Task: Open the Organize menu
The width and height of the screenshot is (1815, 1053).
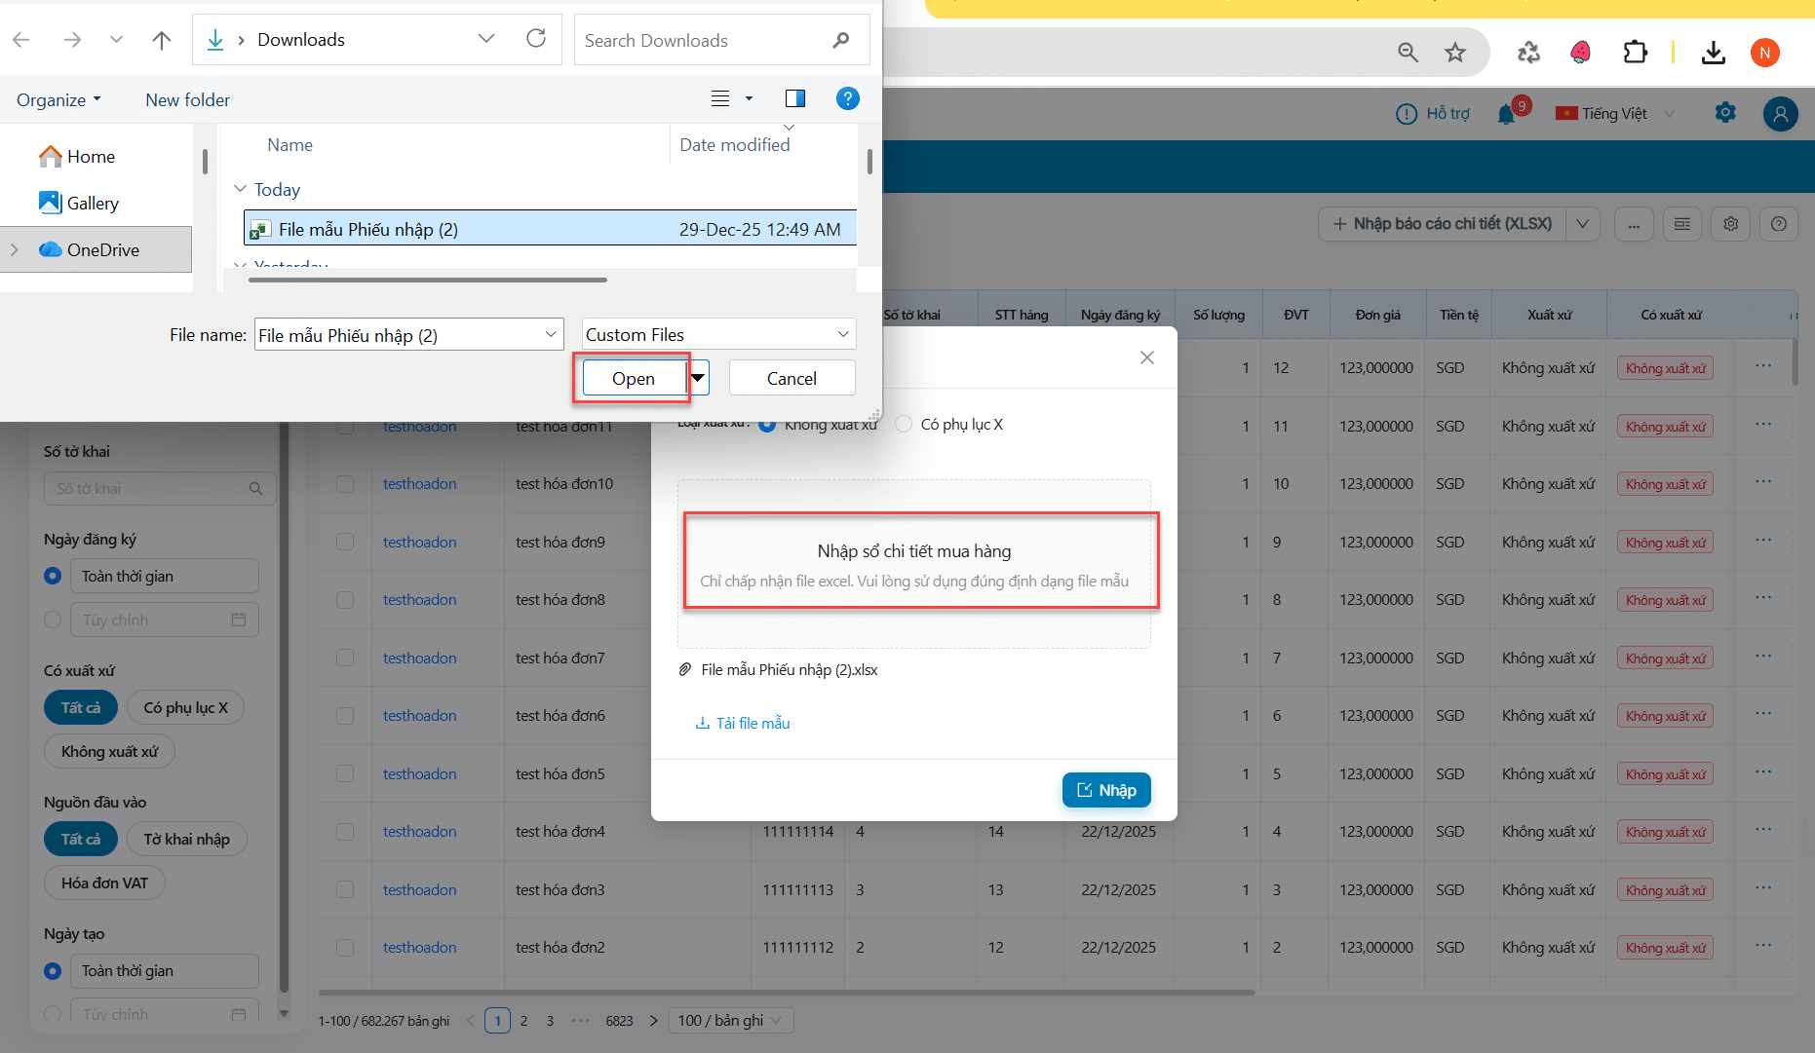Action: 58,99
